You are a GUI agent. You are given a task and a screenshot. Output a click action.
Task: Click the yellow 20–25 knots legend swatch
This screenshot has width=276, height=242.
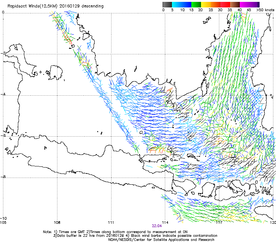pos(206,4)
